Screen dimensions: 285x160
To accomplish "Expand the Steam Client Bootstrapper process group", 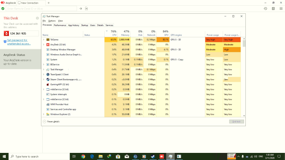I will pyautogui.click(x=44, y=80).
